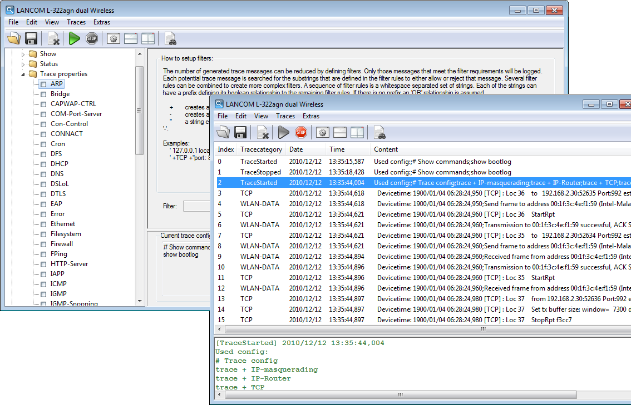Click green Start trace button in back window
Viewport: 631px width, 405px height.
[75, 38]
